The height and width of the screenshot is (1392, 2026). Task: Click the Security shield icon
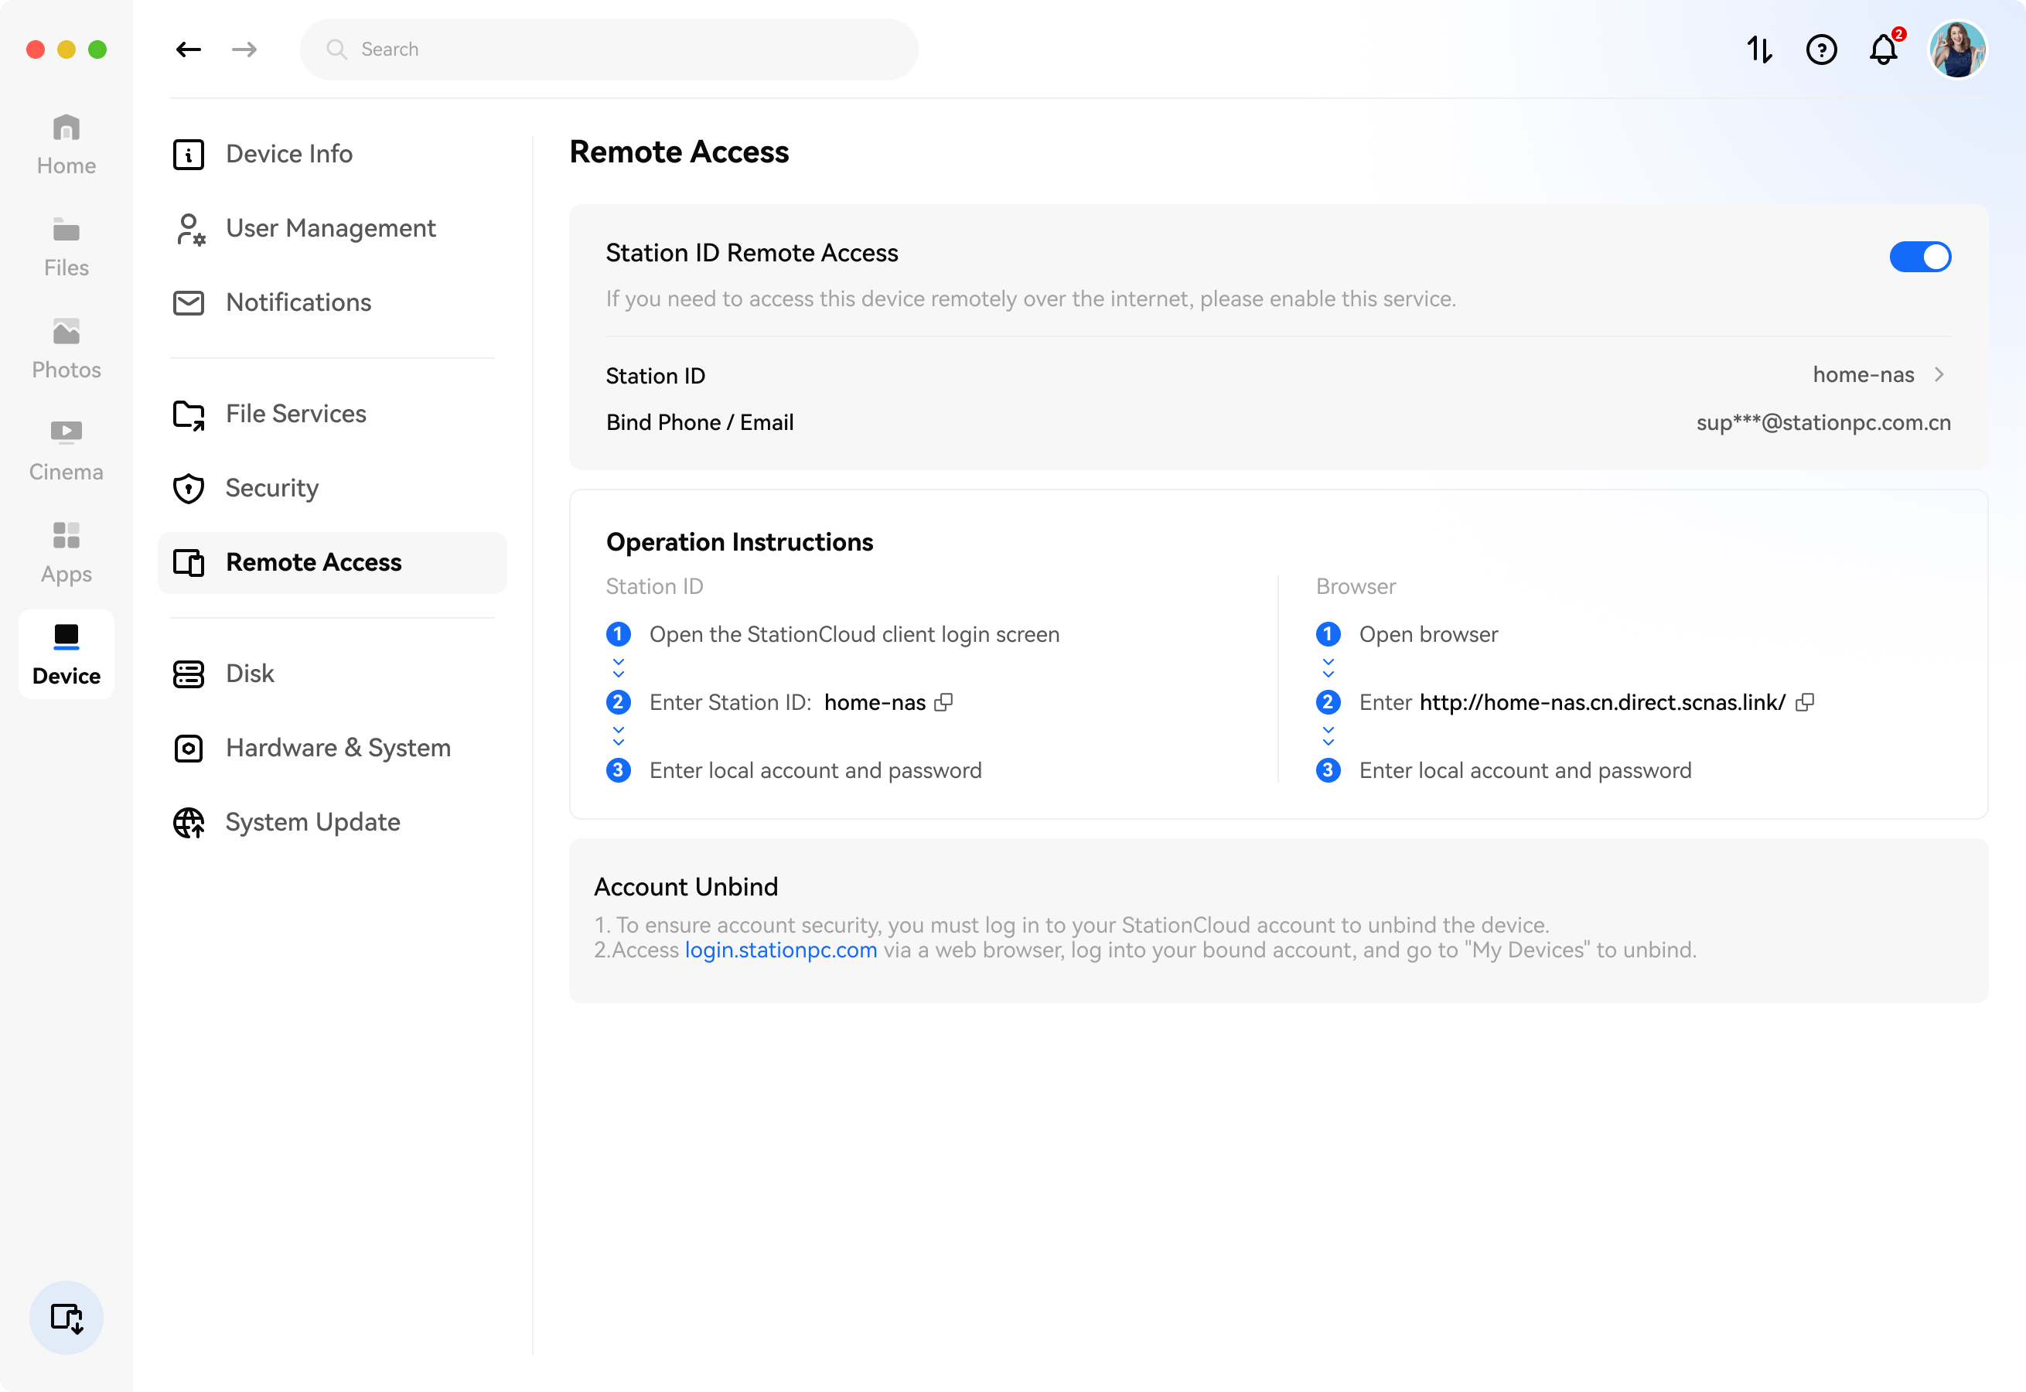[189, 489]
